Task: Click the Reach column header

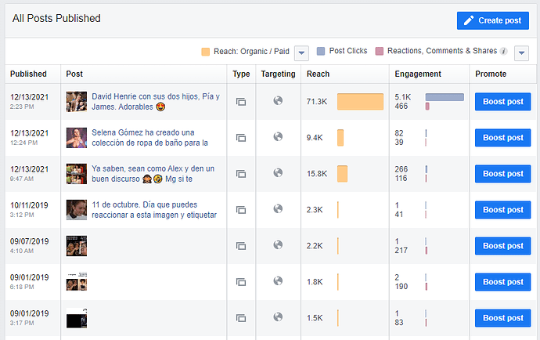Action: click(318, 74)
